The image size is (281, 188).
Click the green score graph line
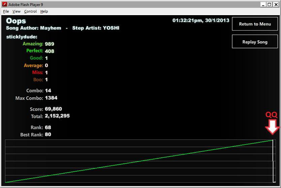tap(139, 161)
